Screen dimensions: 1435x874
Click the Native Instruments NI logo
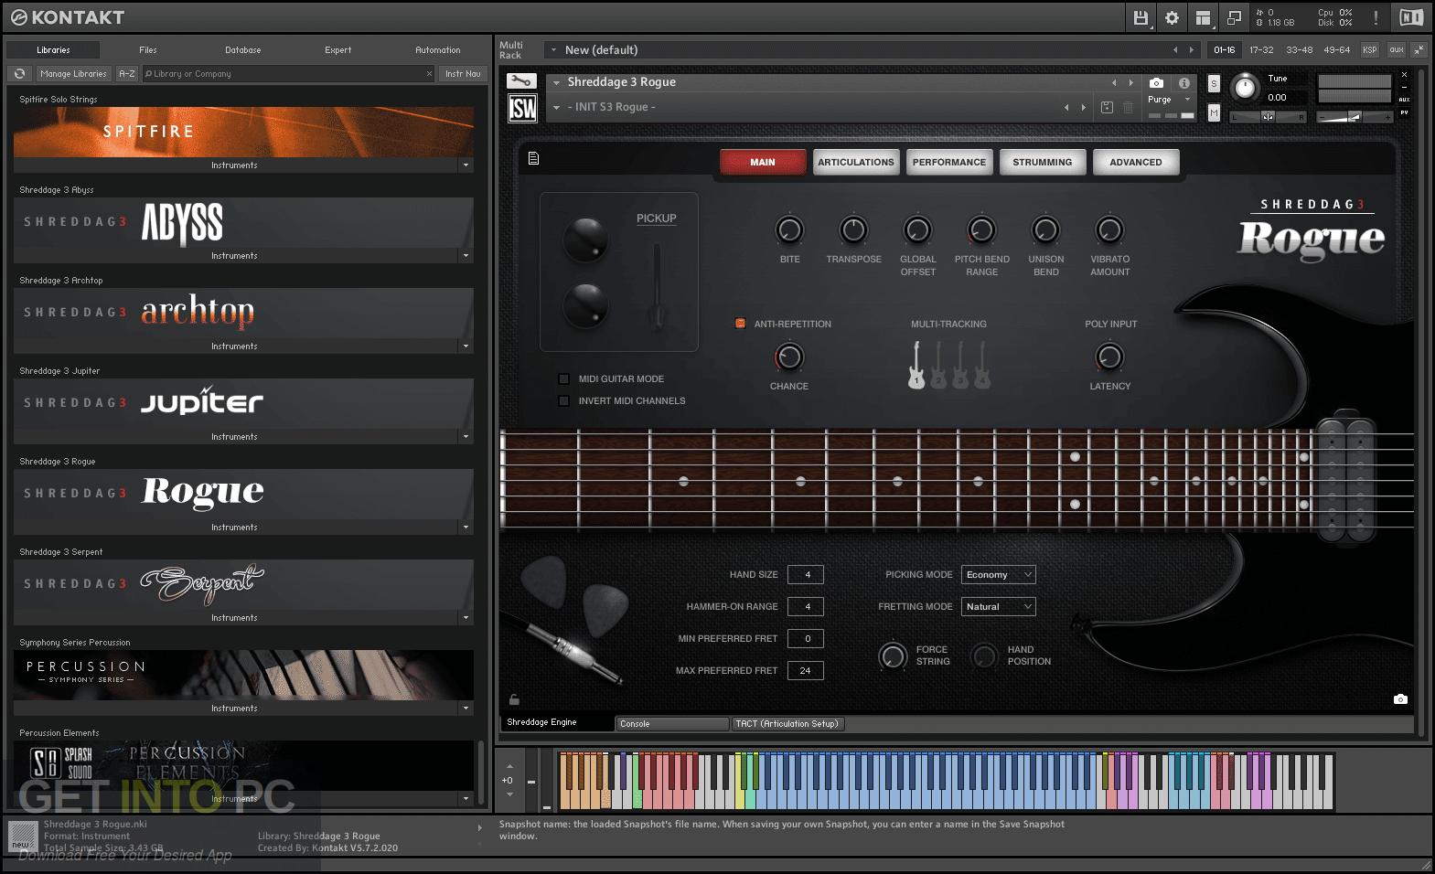(x=1411, y=17)
